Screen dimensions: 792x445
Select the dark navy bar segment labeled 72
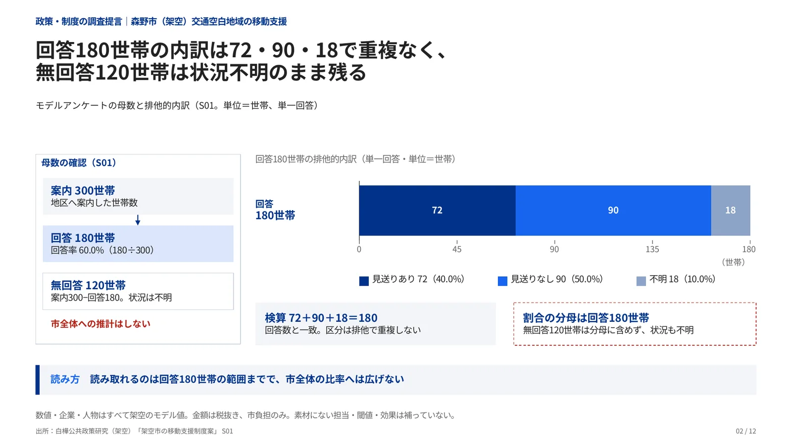(437, 211)
